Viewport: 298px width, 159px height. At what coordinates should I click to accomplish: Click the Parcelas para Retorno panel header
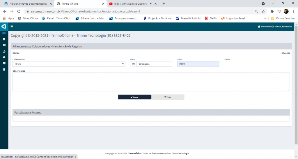tap(151, 113)
